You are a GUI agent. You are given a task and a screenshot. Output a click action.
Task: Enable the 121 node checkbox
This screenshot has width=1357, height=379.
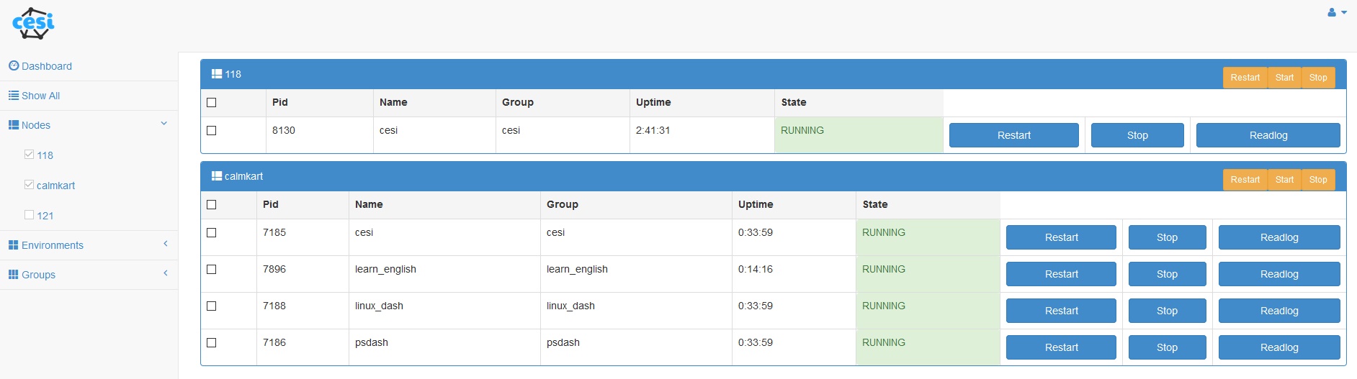[30, 215]
